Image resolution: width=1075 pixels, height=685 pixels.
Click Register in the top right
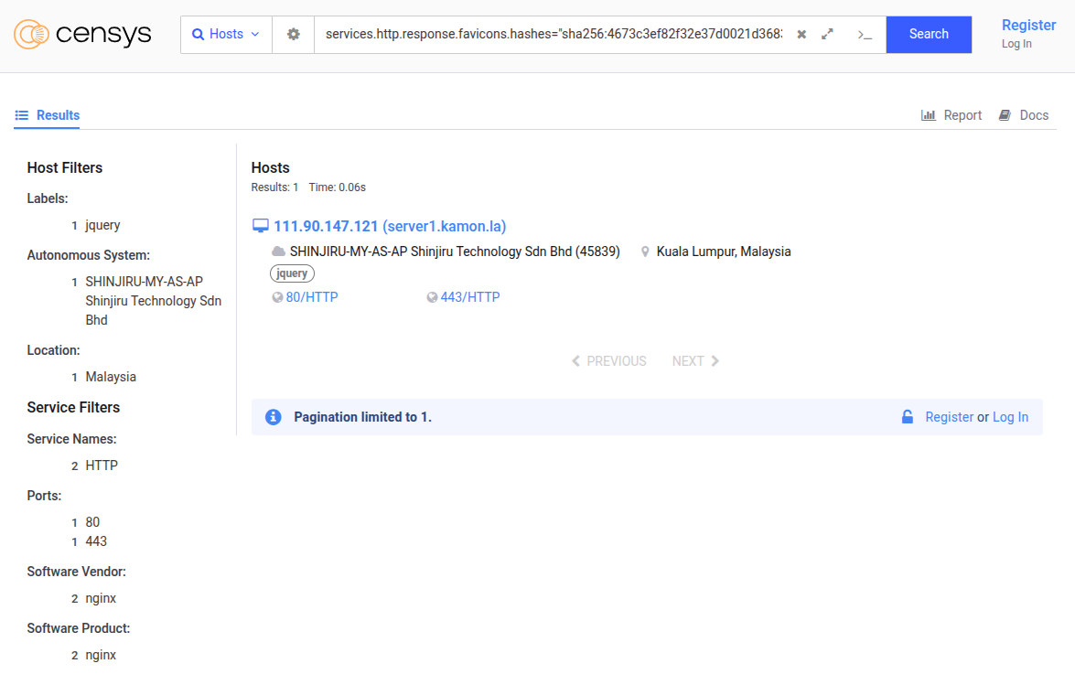1028,26
